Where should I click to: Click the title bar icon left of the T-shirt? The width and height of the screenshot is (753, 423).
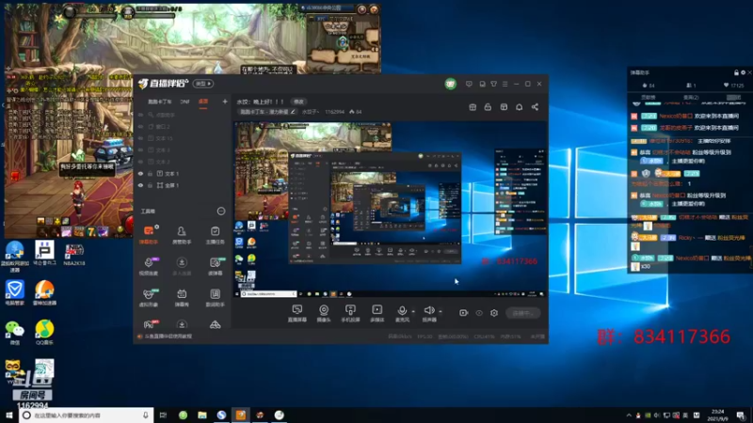tap(482, 84)
